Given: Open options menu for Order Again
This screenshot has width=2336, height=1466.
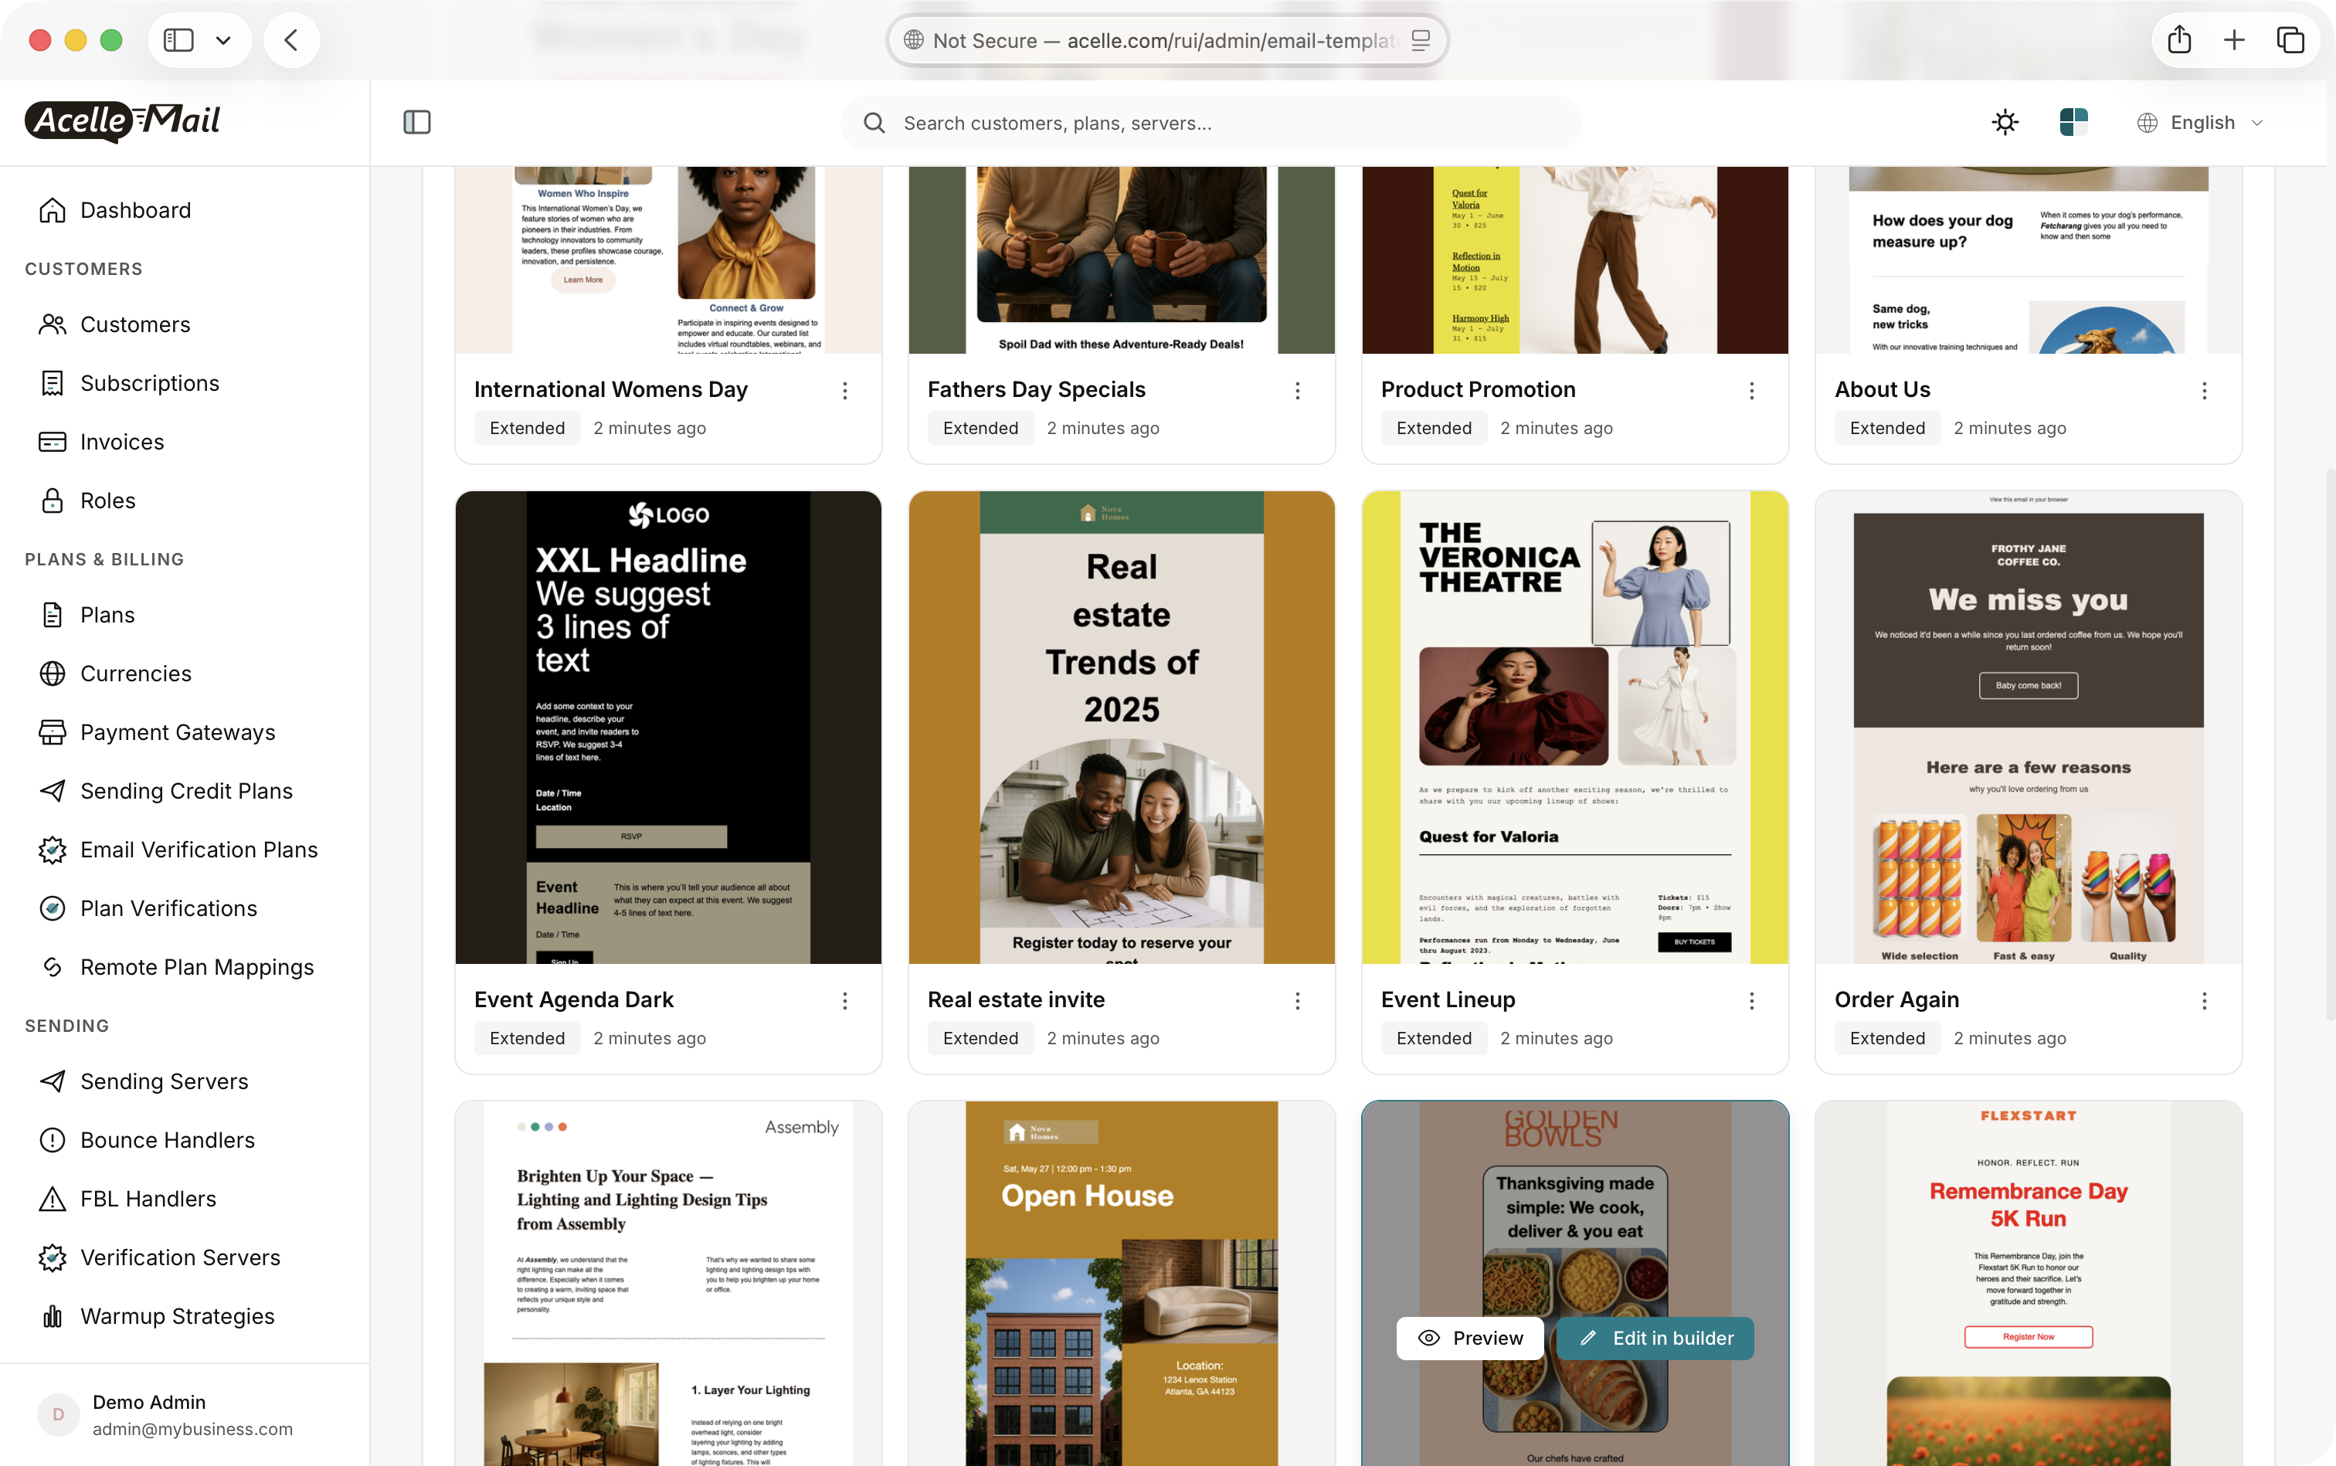Looking at the screenshot, I should point(2204,1000).
